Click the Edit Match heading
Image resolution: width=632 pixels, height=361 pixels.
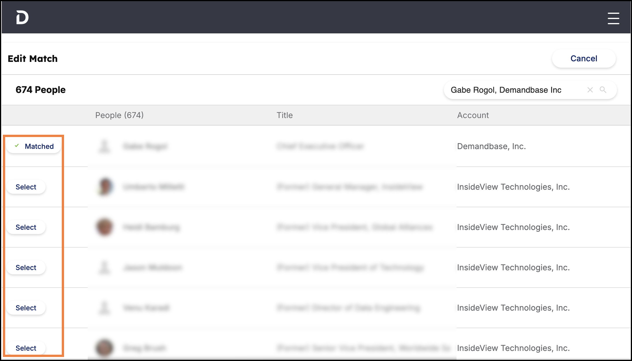tap(33, 58)
